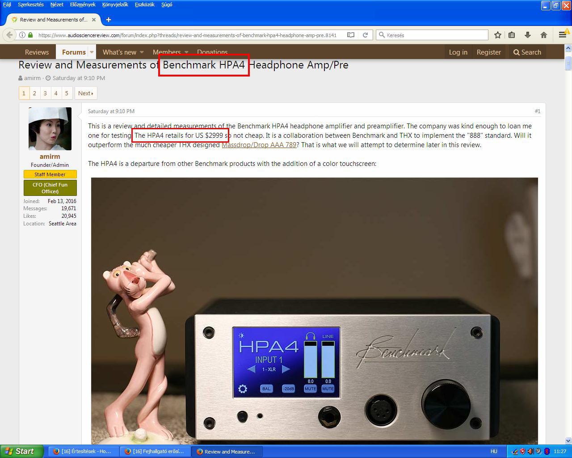Click the Review and Measure... taskbar button
Image resolution: width=572 pixels, height=458 pixels.
227,451
